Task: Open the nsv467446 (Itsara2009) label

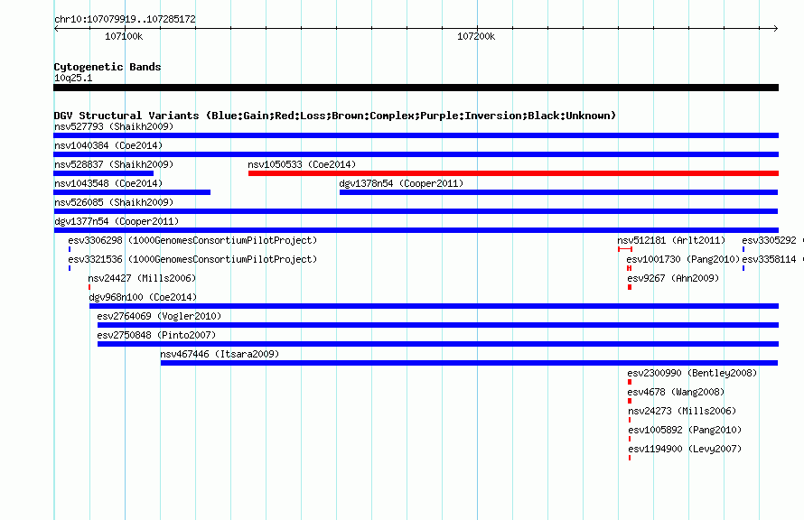Action: coord(220,354)
